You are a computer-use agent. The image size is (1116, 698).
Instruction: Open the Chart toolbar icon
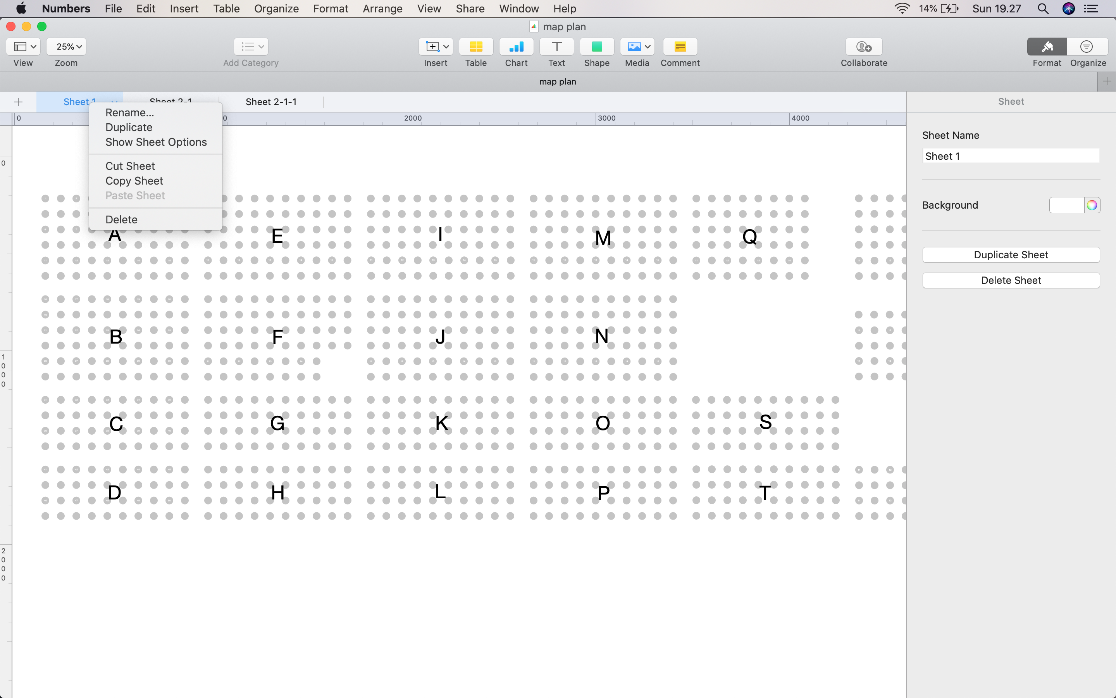click(516, 47)
